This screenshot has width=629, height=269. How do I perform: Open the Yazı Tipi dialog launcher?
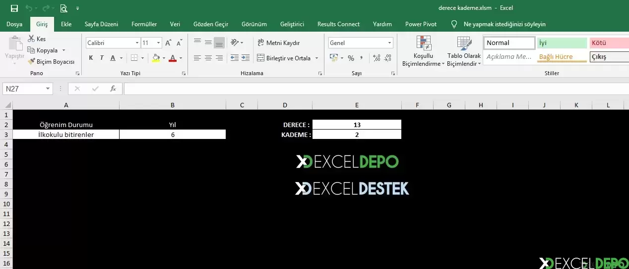tap(184, 73)
